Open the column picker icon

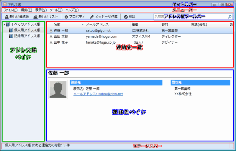[x=231, y=24]
